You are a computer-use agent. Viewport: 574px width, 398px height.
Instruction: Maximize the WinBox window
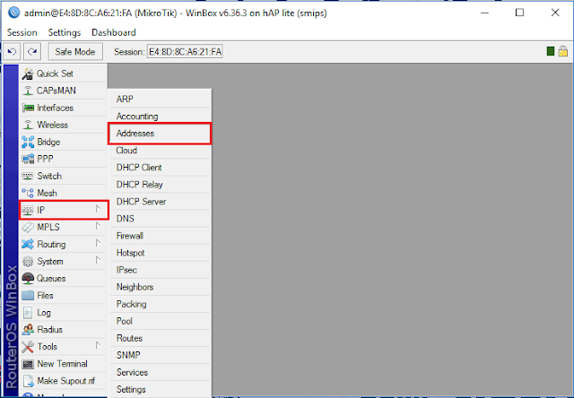[x=519, y=13]
